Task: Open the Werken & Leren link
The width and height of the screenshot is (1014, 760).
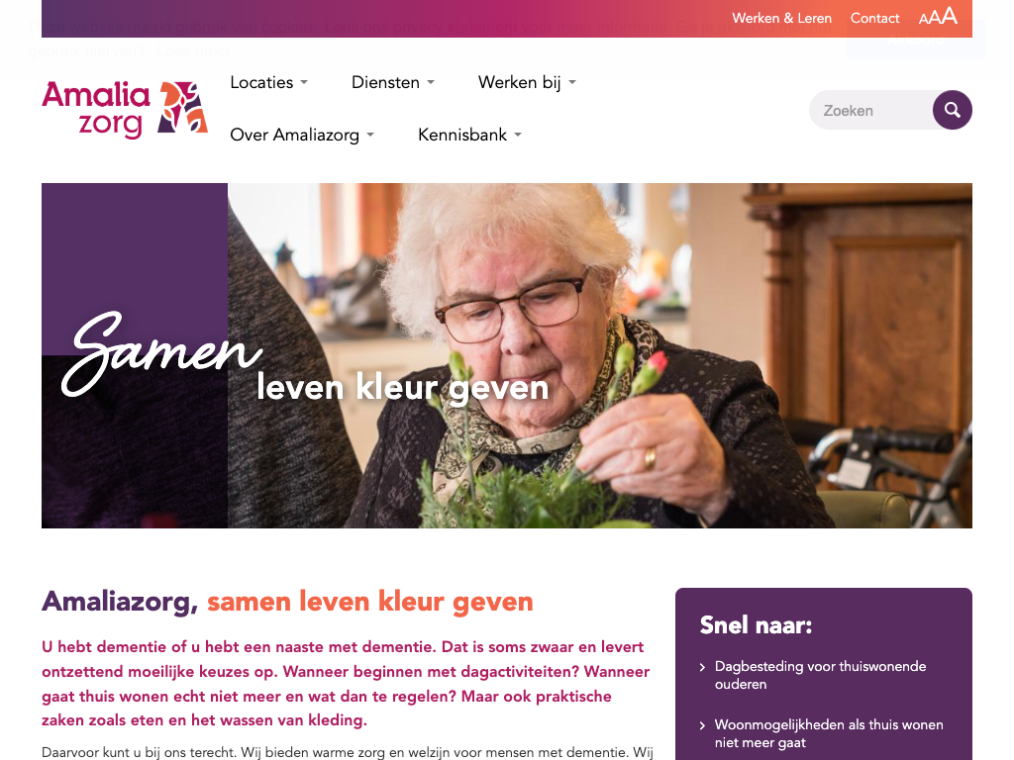Action: point(782,18)
